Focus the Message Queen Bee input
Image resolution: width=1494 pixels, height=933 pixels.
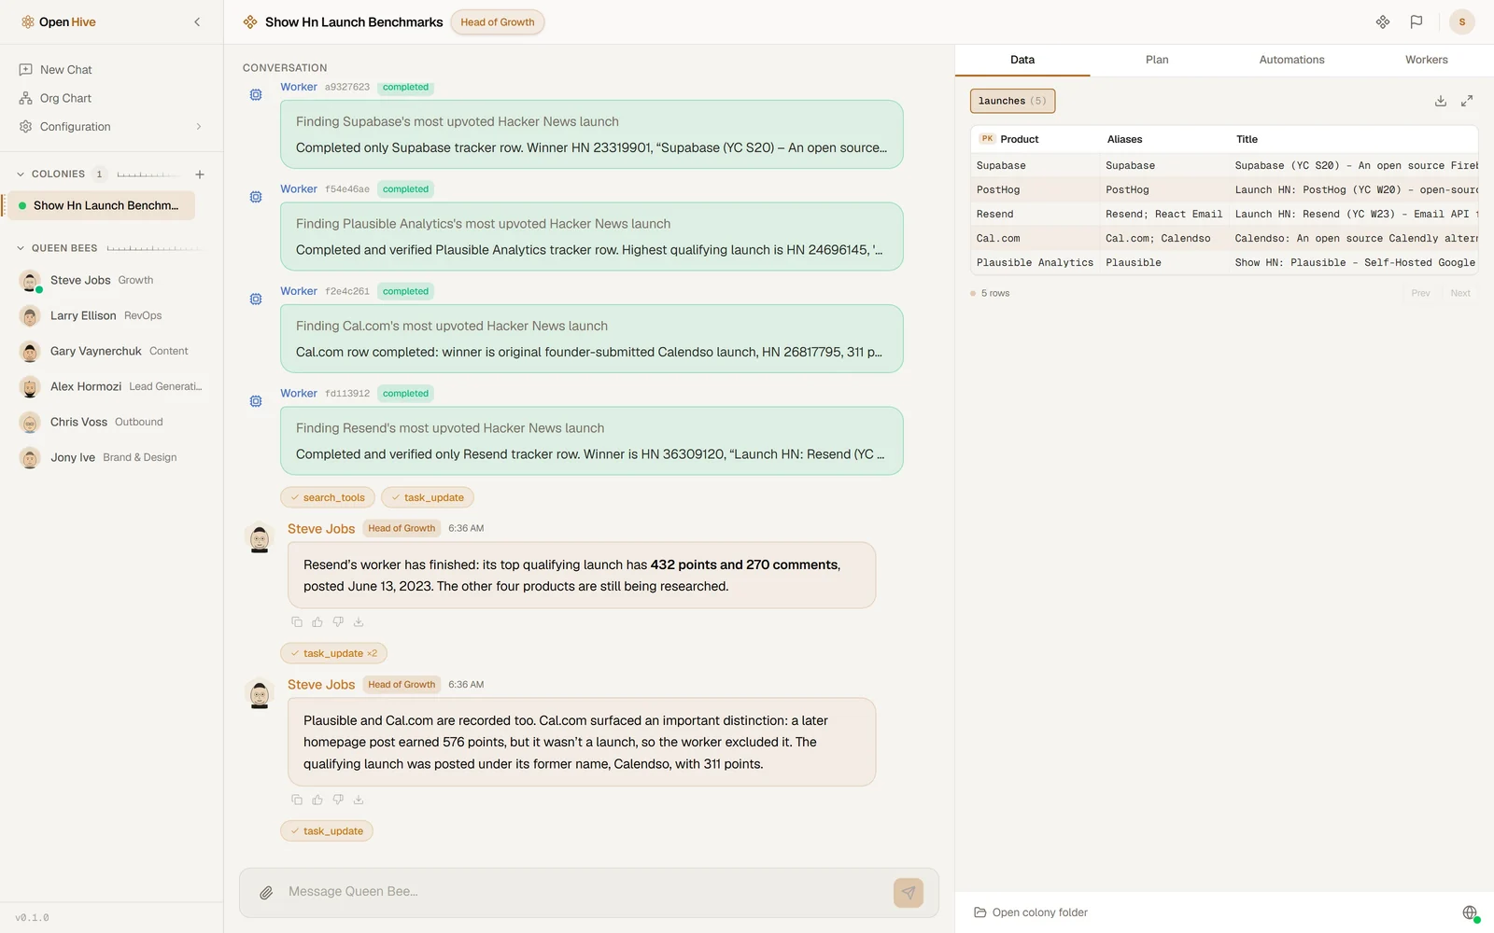coord(584,892)
